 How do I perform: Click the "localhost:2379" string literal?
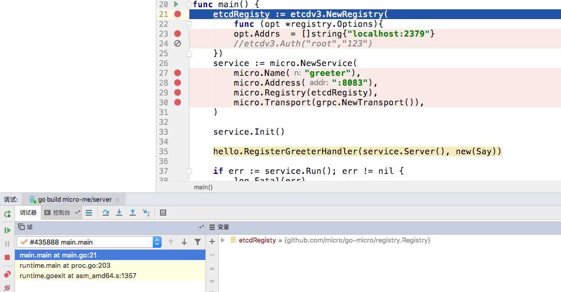(x=389, y=34)
